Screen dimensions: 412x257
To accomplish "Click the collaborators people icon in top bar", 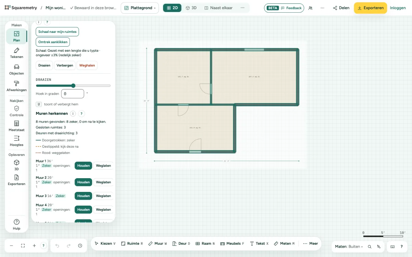I will [x=310, y=8].
